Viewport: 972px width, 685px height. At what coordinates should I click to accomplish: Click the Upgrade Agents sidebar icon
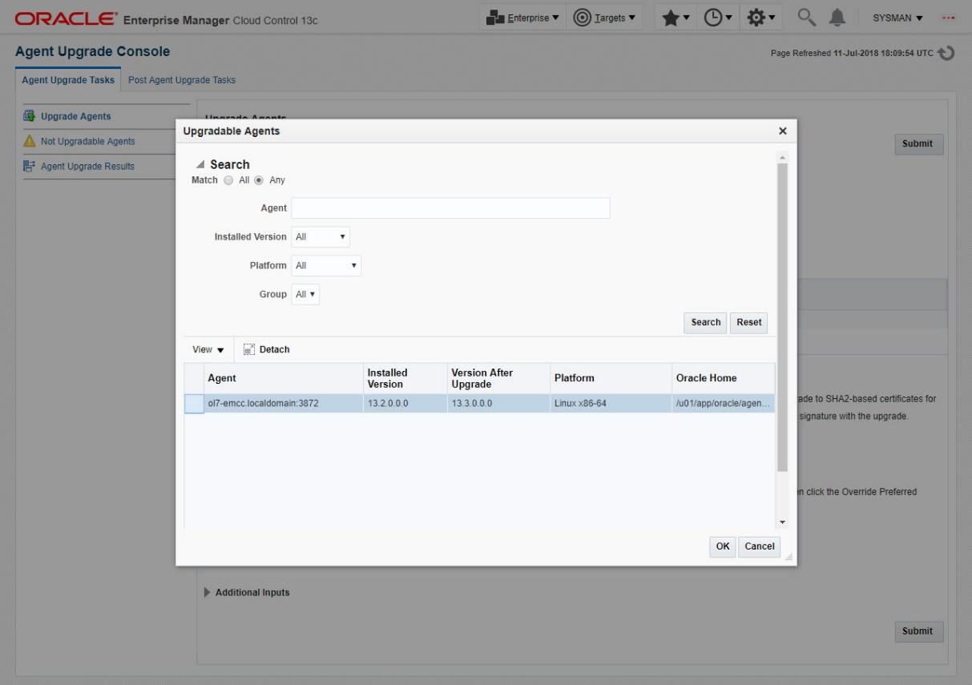pyautogui.click(x=30, y=117)
